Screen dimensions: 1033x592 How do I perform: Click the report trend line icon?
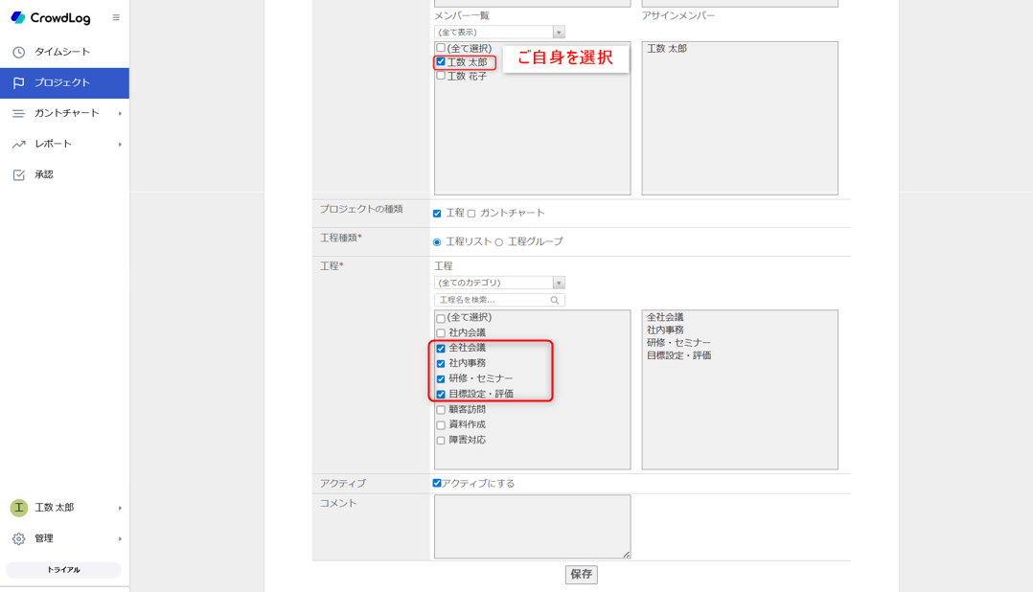coord(18,145)
